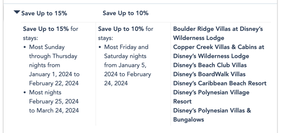281x133 pixels.
Task: Click the from January 5 date line
Action: click(125, 65)
